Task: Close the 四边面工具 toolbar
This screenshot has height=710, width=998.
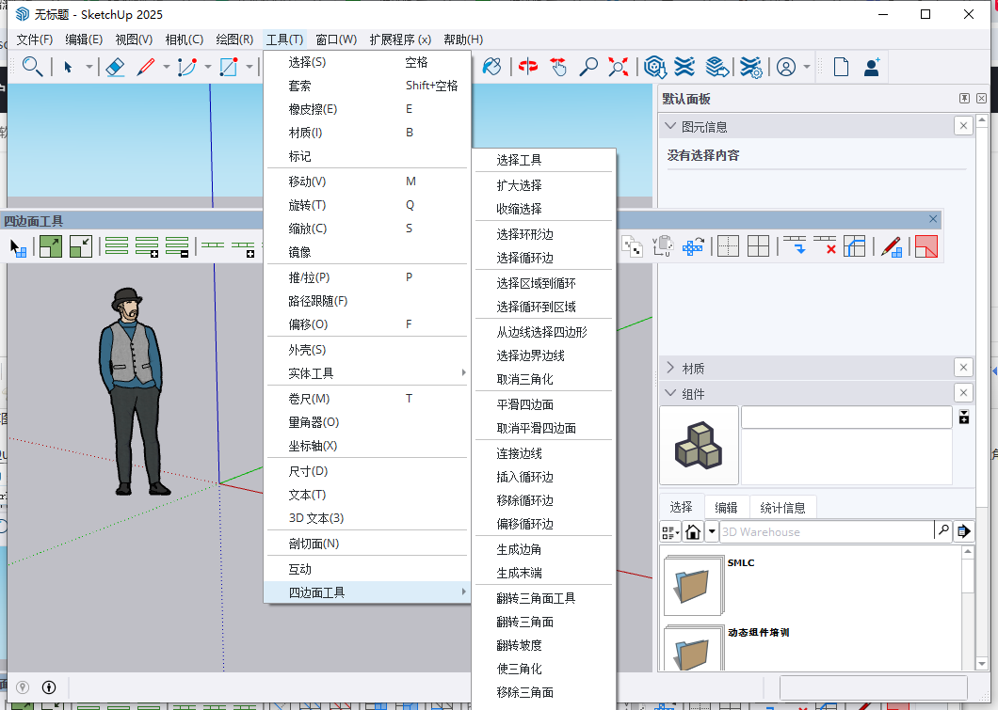Action: (933, 219)
